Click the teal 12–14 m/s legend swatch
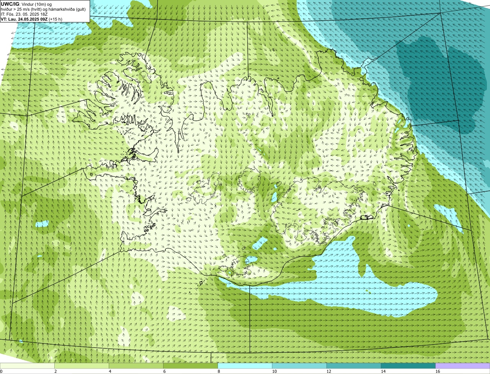 click(x=354, y=366)
